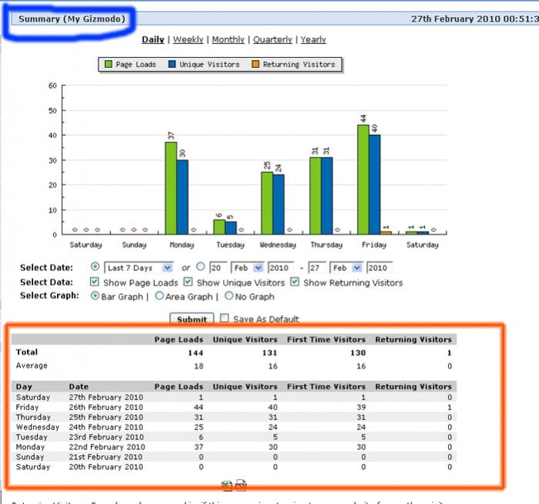
Task: Click the end year field after 27 Feb
Action: click(x=379, y=268)
